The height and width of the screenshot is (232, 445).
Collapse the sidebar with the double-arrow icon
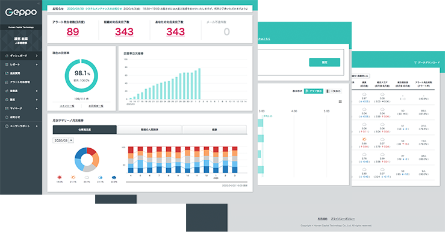pyautogui.click(x=39, y=4)
